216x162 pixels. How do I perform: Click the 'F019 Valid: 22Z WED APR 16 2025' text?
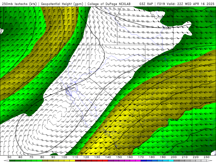click(186, 4)
